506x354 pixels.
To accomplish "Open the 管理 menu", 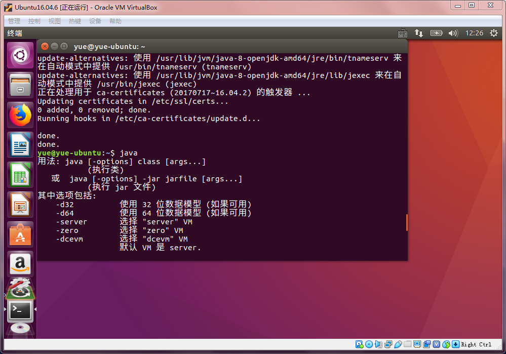I will tap(14, 21).
